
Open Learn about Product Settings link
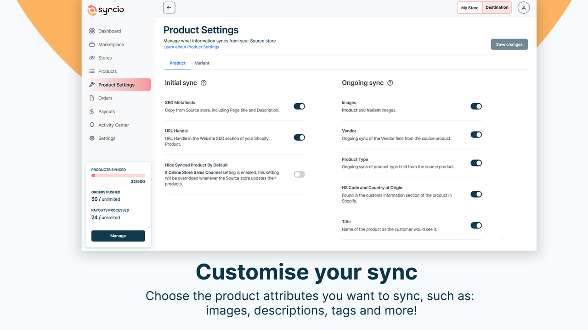(191, 47)
